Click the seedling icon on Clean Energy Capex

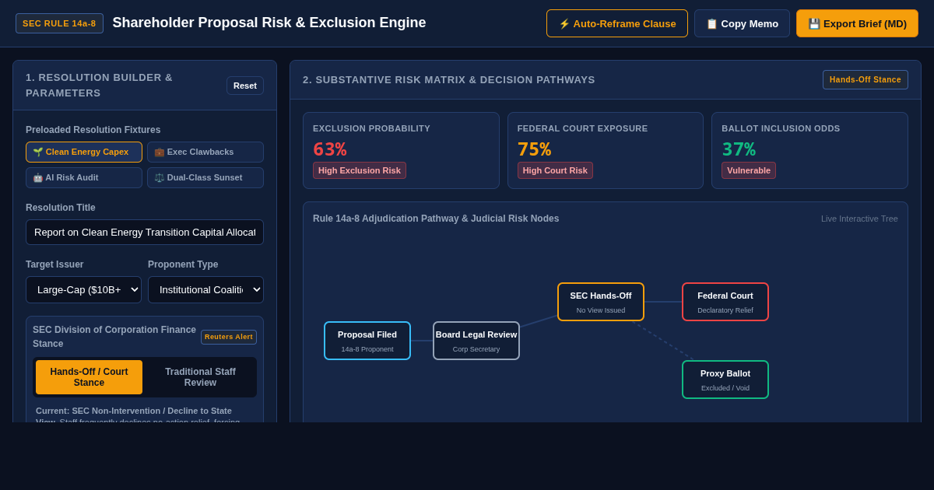(x=38, y=152)
